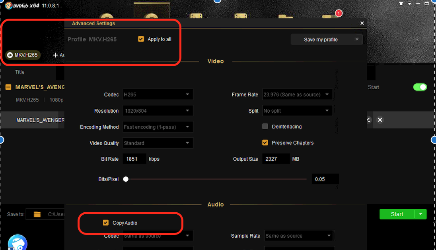
Task: Click the Audio section heading
Action: [x=216, y=204]
